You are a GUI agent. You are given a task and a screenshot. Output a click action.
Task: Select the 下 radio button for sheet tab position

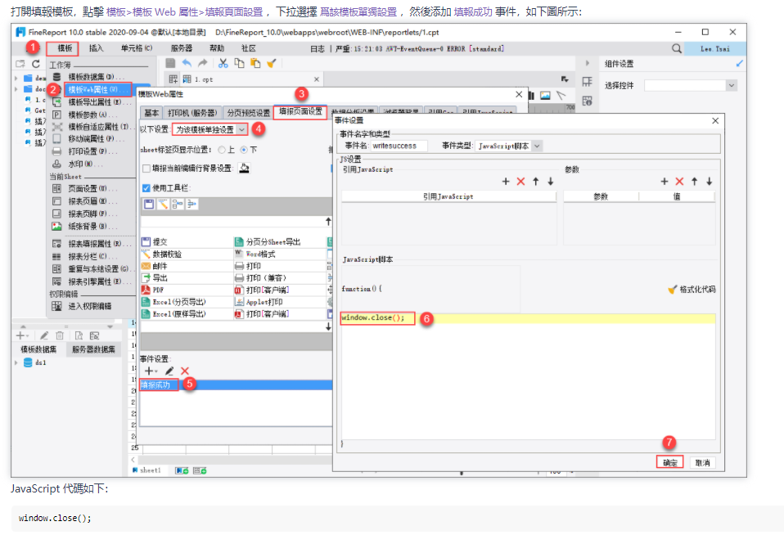click(244, 150)
